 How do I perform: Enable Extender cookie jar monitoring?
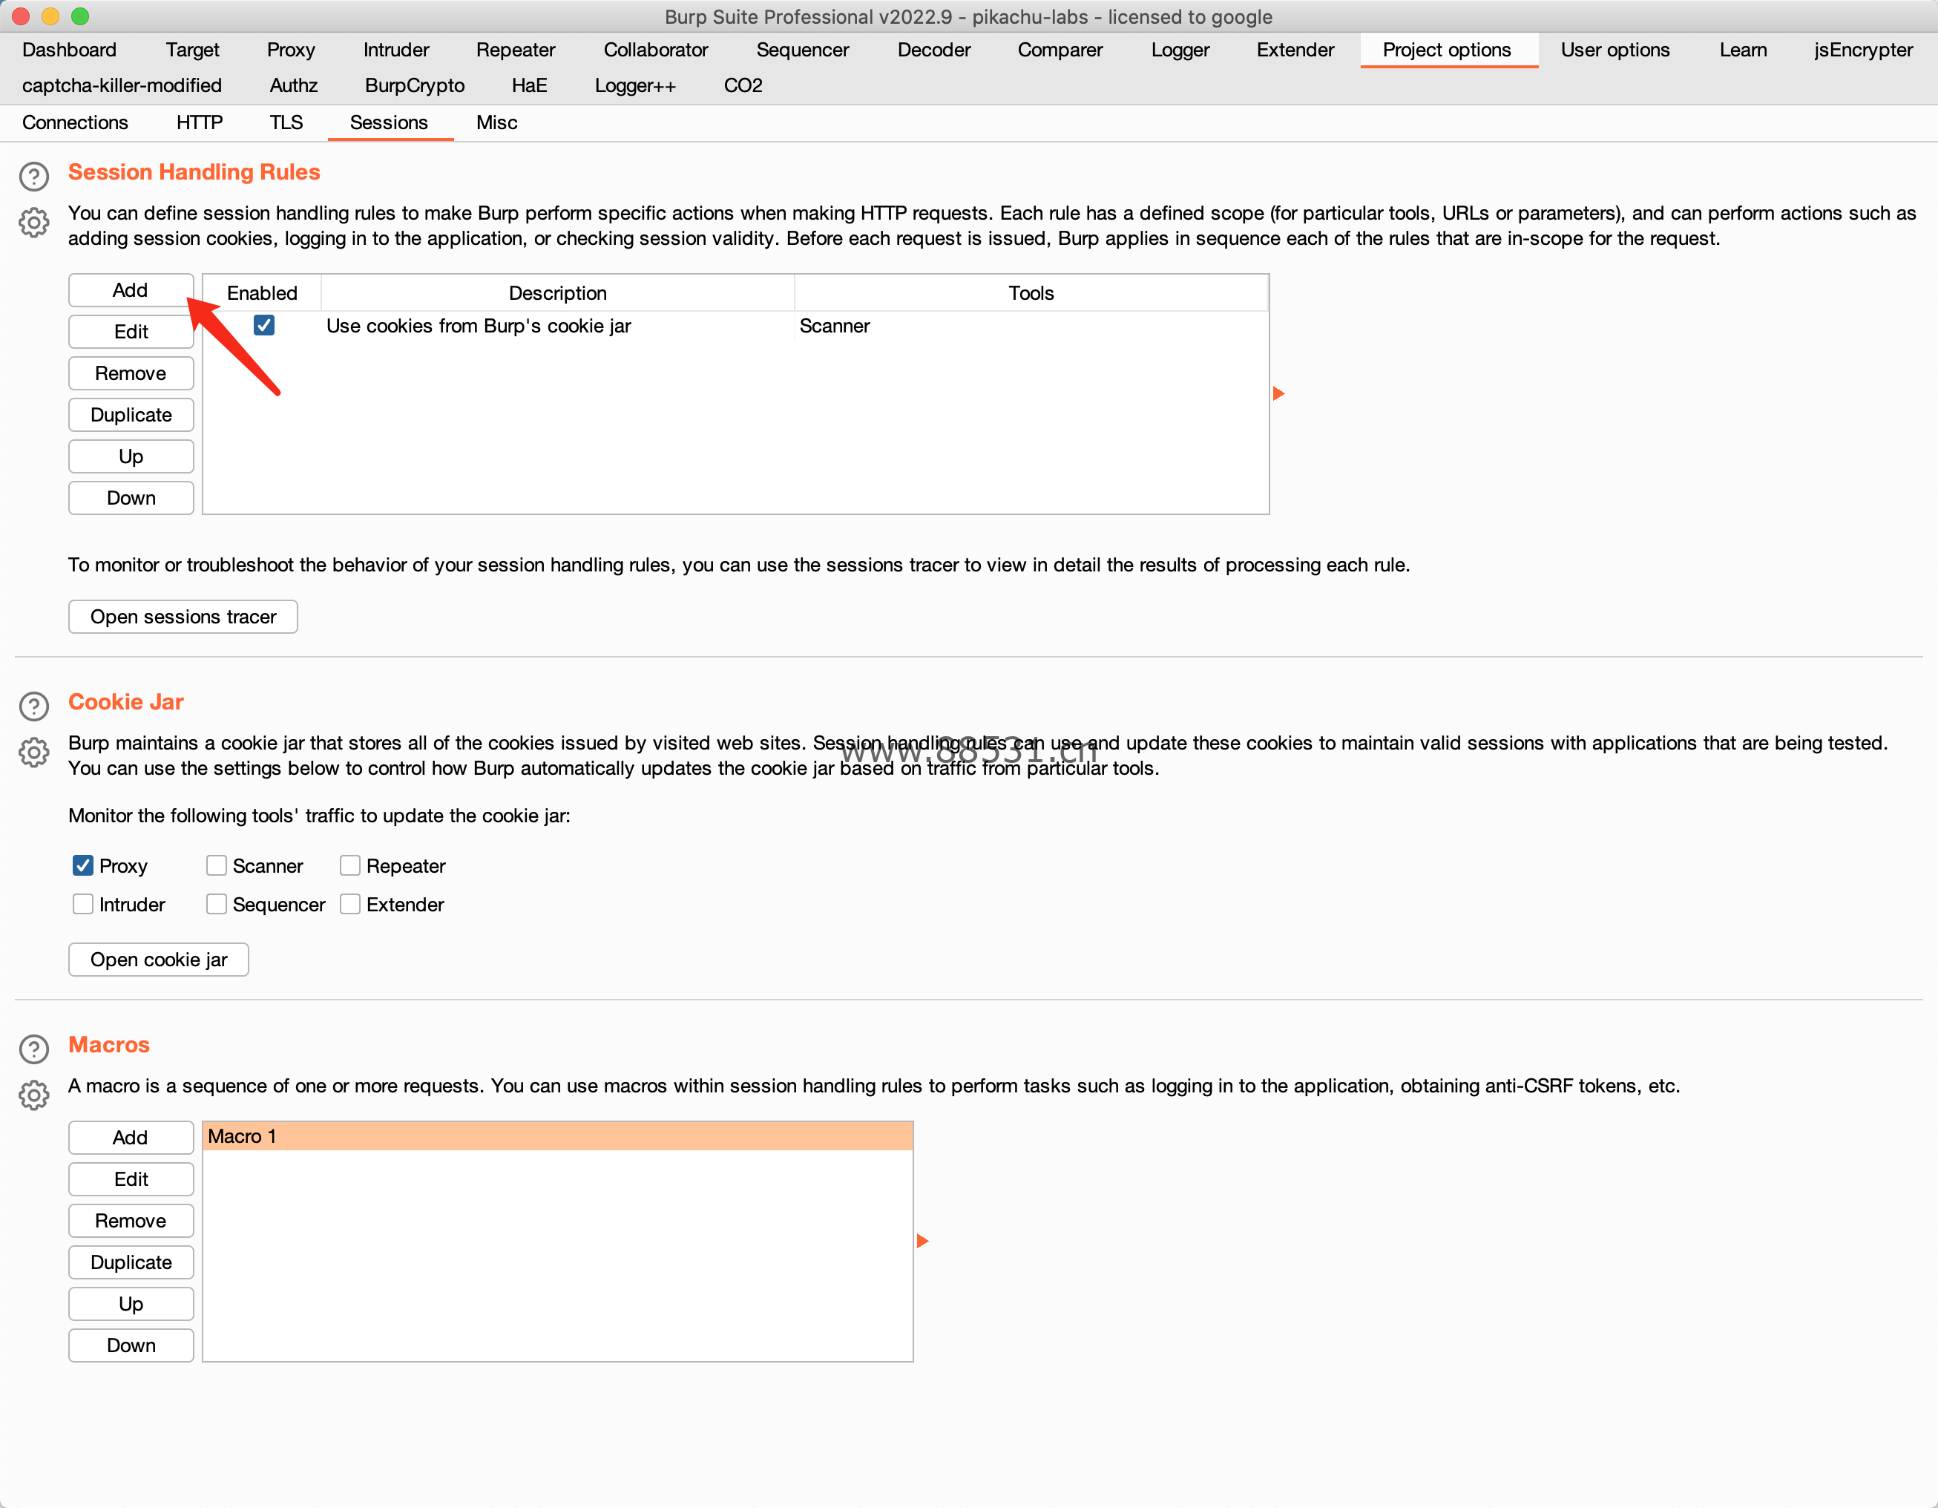(x=350, y=905)
